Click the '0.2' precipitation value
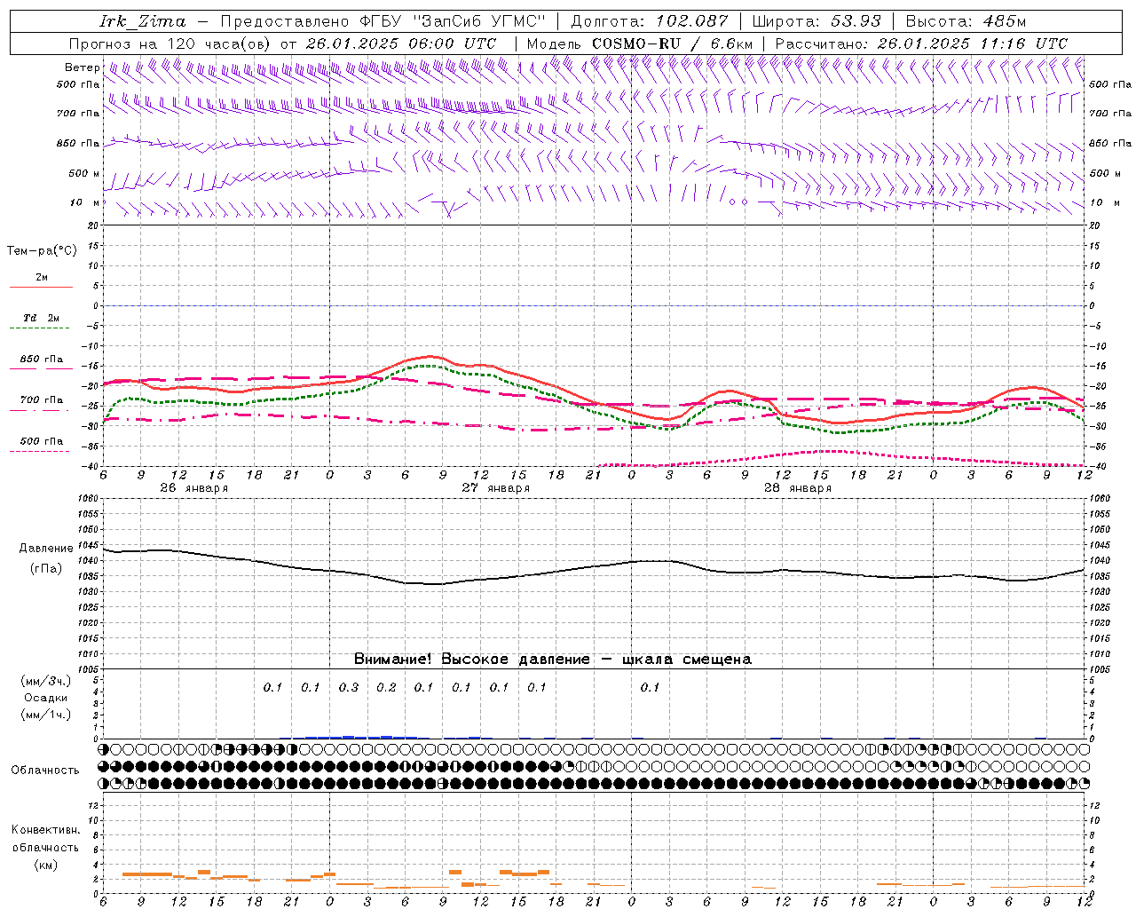The image size is (1136, 909). point(386,687)
